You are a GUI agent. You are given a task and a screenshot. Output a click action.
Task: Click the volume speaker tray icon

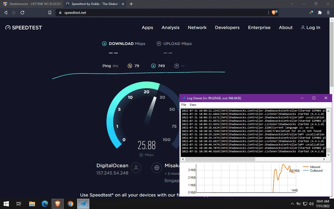coord(311,204)
